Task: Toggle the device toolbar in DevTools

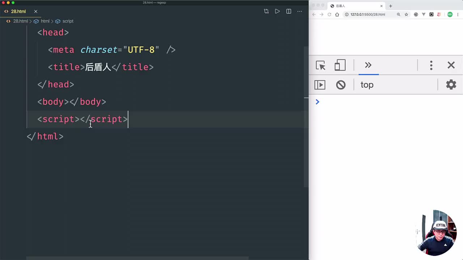Action: click(340, 65)
